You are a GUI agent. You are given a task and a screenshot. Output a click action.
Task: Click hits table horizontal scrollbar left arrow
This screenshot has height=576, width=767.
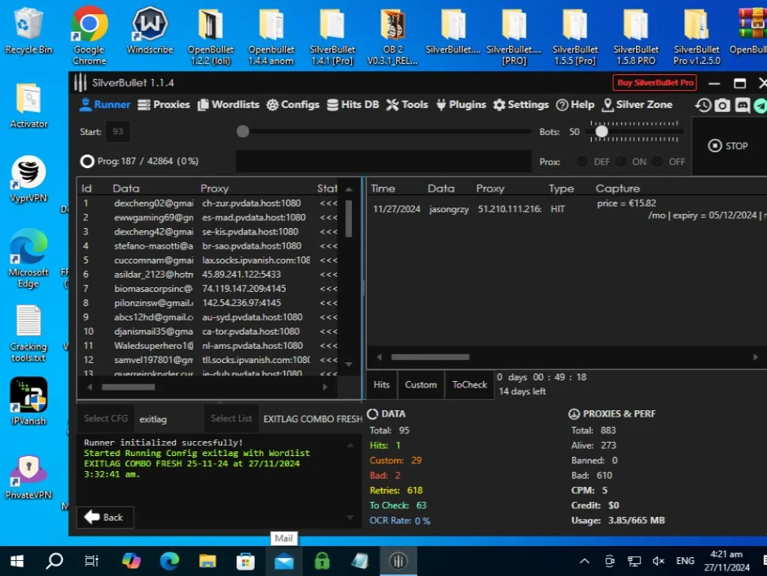coord(379,357)
